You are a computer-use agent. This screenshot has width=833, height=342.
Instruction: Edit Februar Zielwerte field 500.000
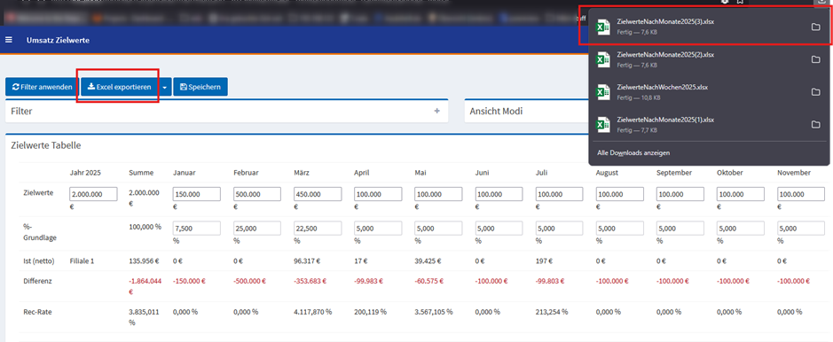(x=257, y=194)
